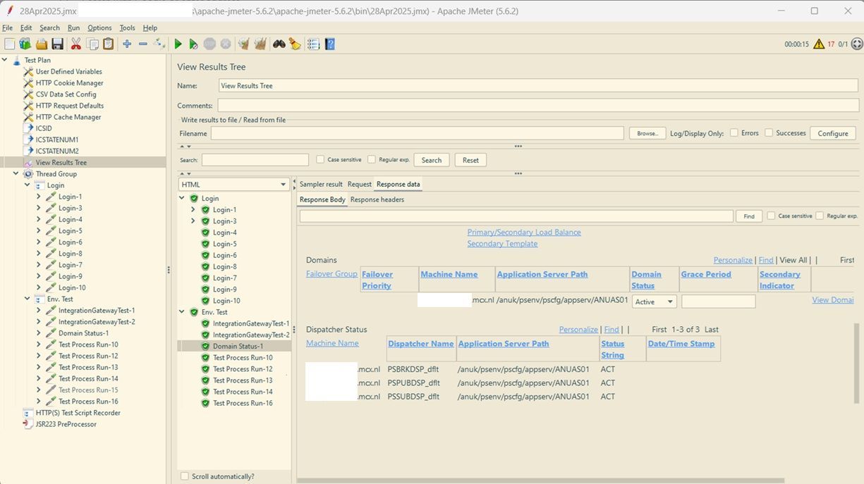Click the Clear All double broom icon

pyautogui.click(x=260, y=44)
